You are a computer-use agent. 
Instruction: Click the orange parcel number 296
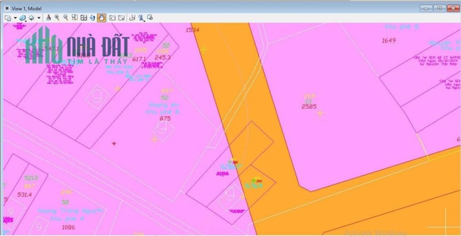(x=66, y=193)
